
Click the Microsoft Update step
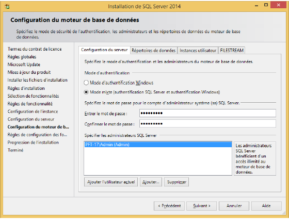click(x=24, y=65)
